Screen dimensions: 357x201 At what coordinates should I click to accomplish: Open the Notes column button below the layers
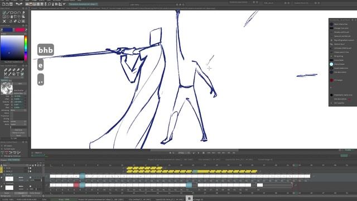pos(7,193)
